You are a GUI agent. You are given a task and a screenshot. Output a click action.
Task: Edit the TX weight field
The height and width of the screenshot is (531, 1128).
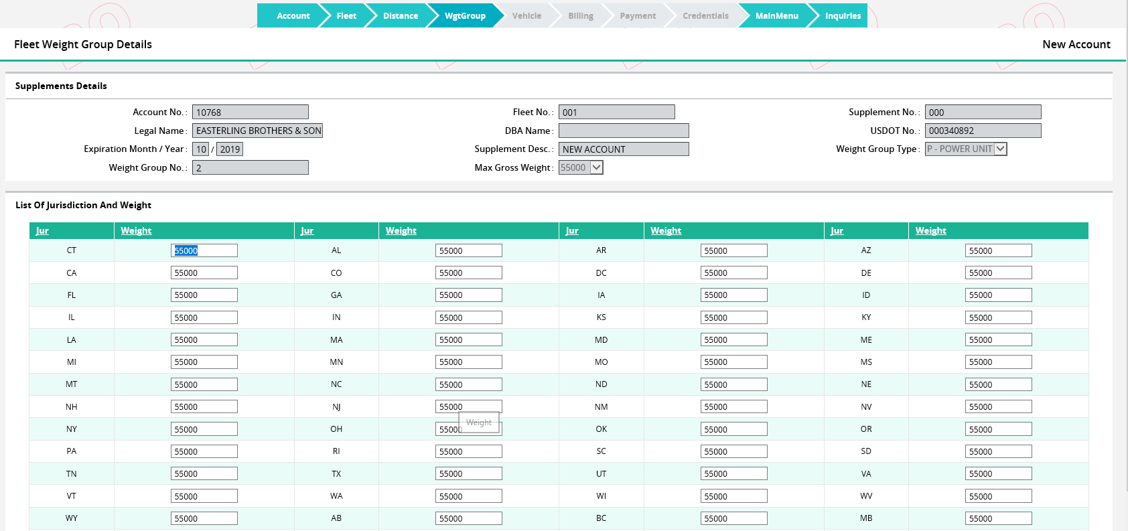[469, 473]
